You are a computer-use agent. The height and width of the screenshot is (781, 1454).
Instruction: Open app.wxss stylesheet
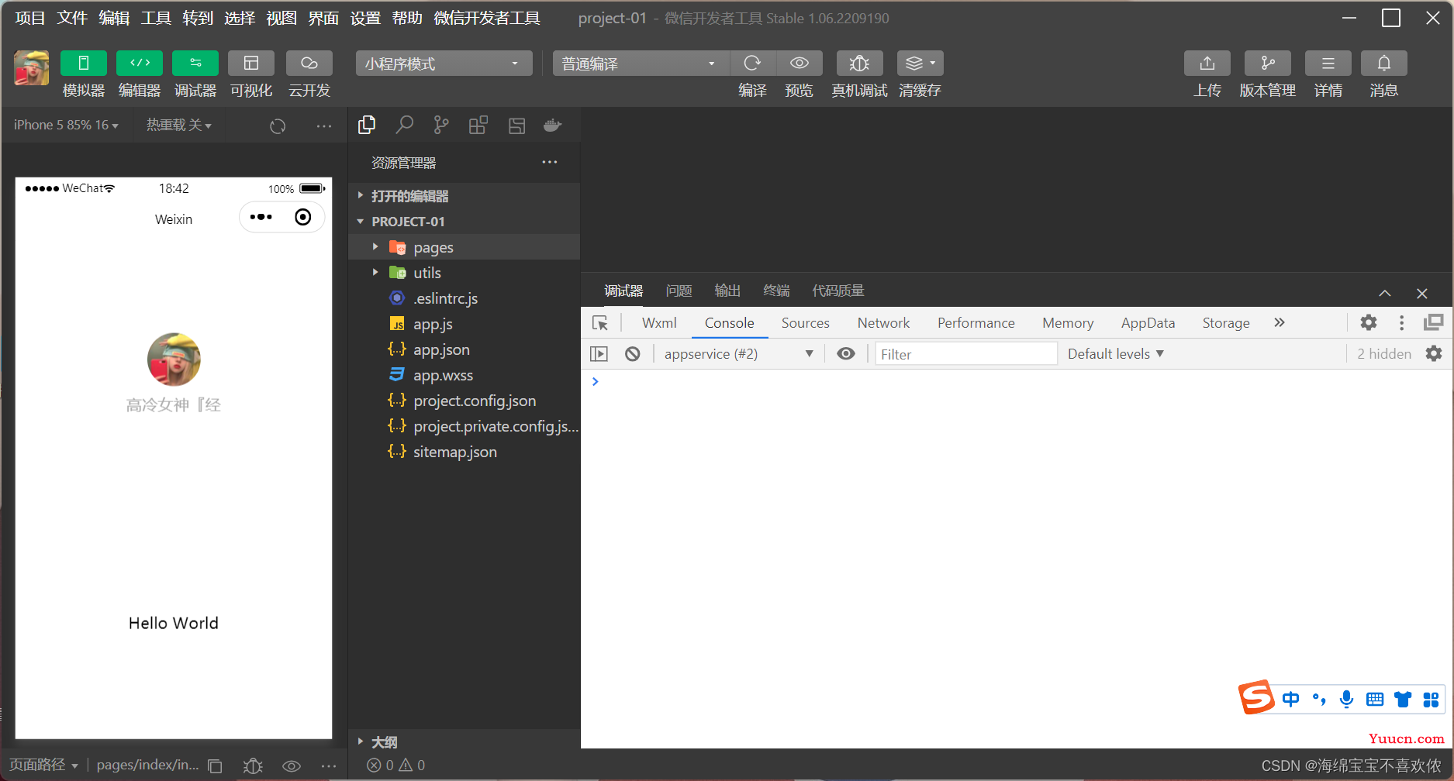465,375
